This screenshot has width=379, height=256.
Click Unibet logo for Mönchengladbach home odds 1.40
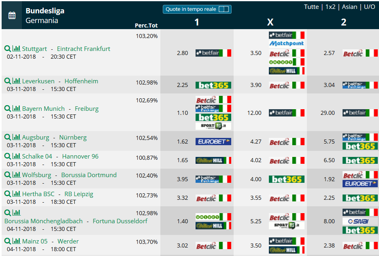click(x=213, y=217)
